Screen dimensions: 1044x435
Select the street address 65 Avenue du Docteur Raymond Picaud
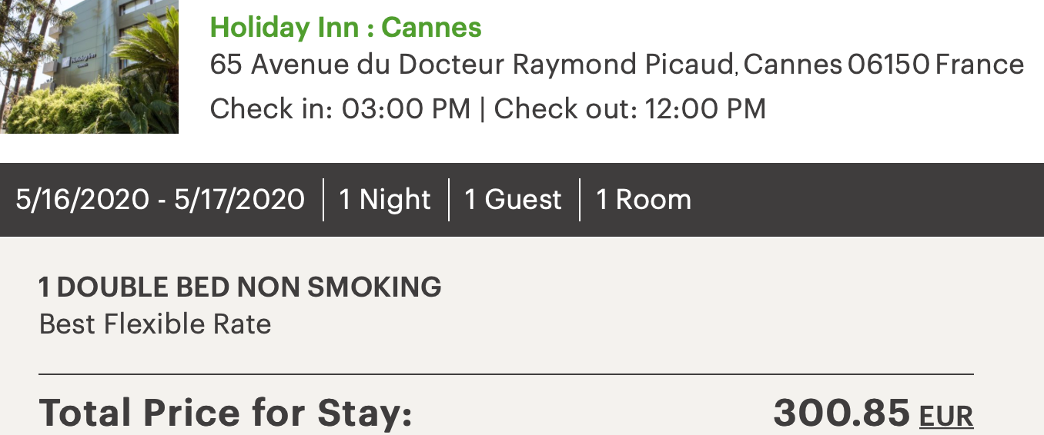pos(471,65)
